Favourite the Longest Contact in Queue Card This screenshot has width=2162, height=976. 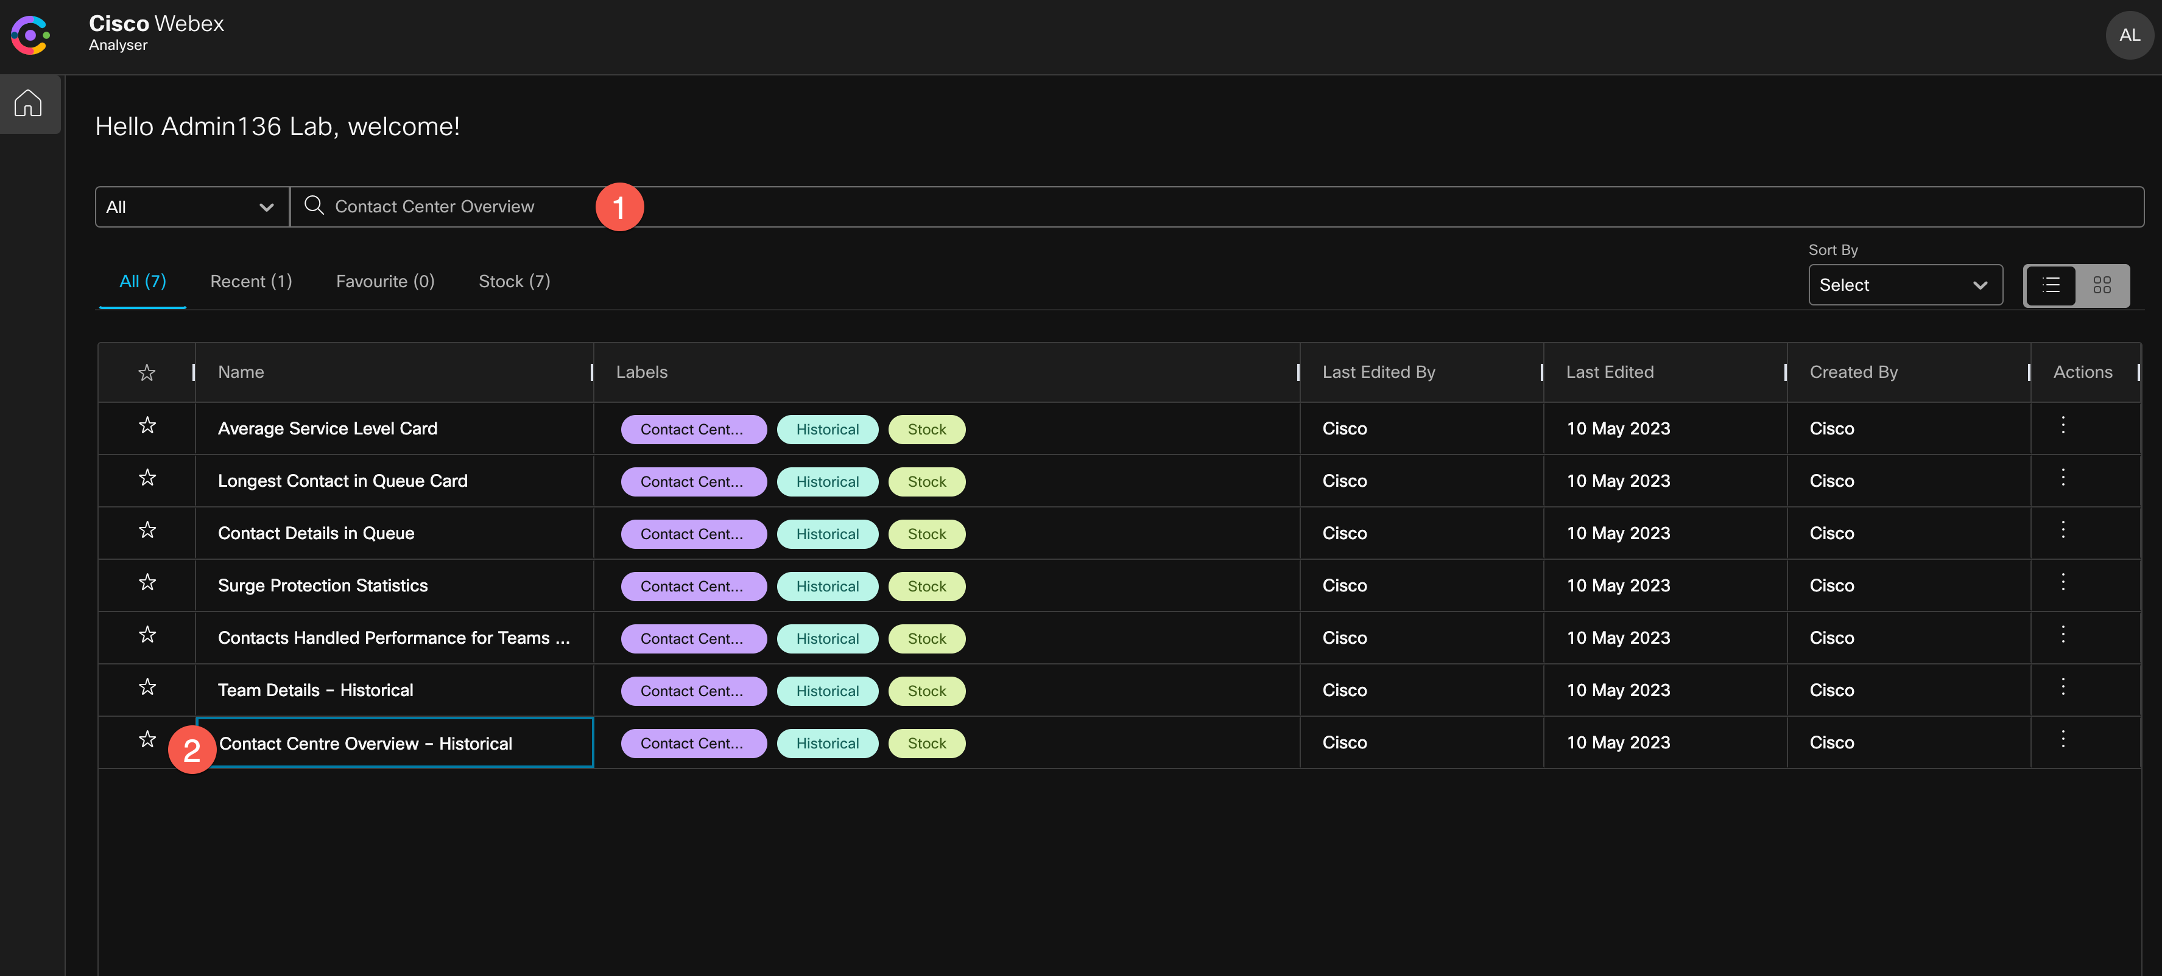tap(147, 478)
